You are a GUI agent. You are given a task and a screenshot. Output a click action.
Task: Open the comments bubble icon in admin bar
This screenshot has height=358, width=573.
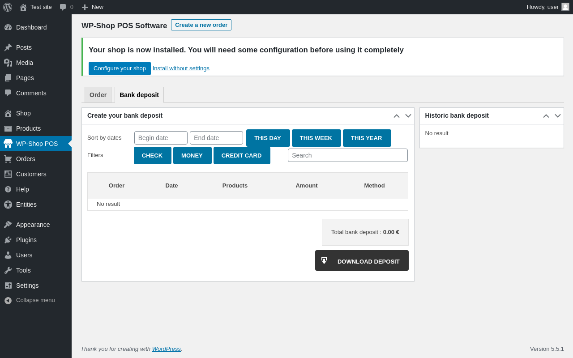tap(63, 7)
